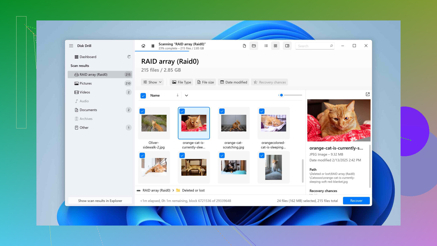Expand the chevron next to Name column
437x246 pixels.
pos(186,95)
